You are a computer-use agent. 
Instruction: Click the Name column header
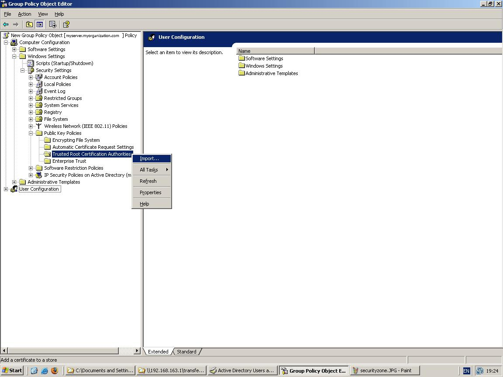coord(275,51)
